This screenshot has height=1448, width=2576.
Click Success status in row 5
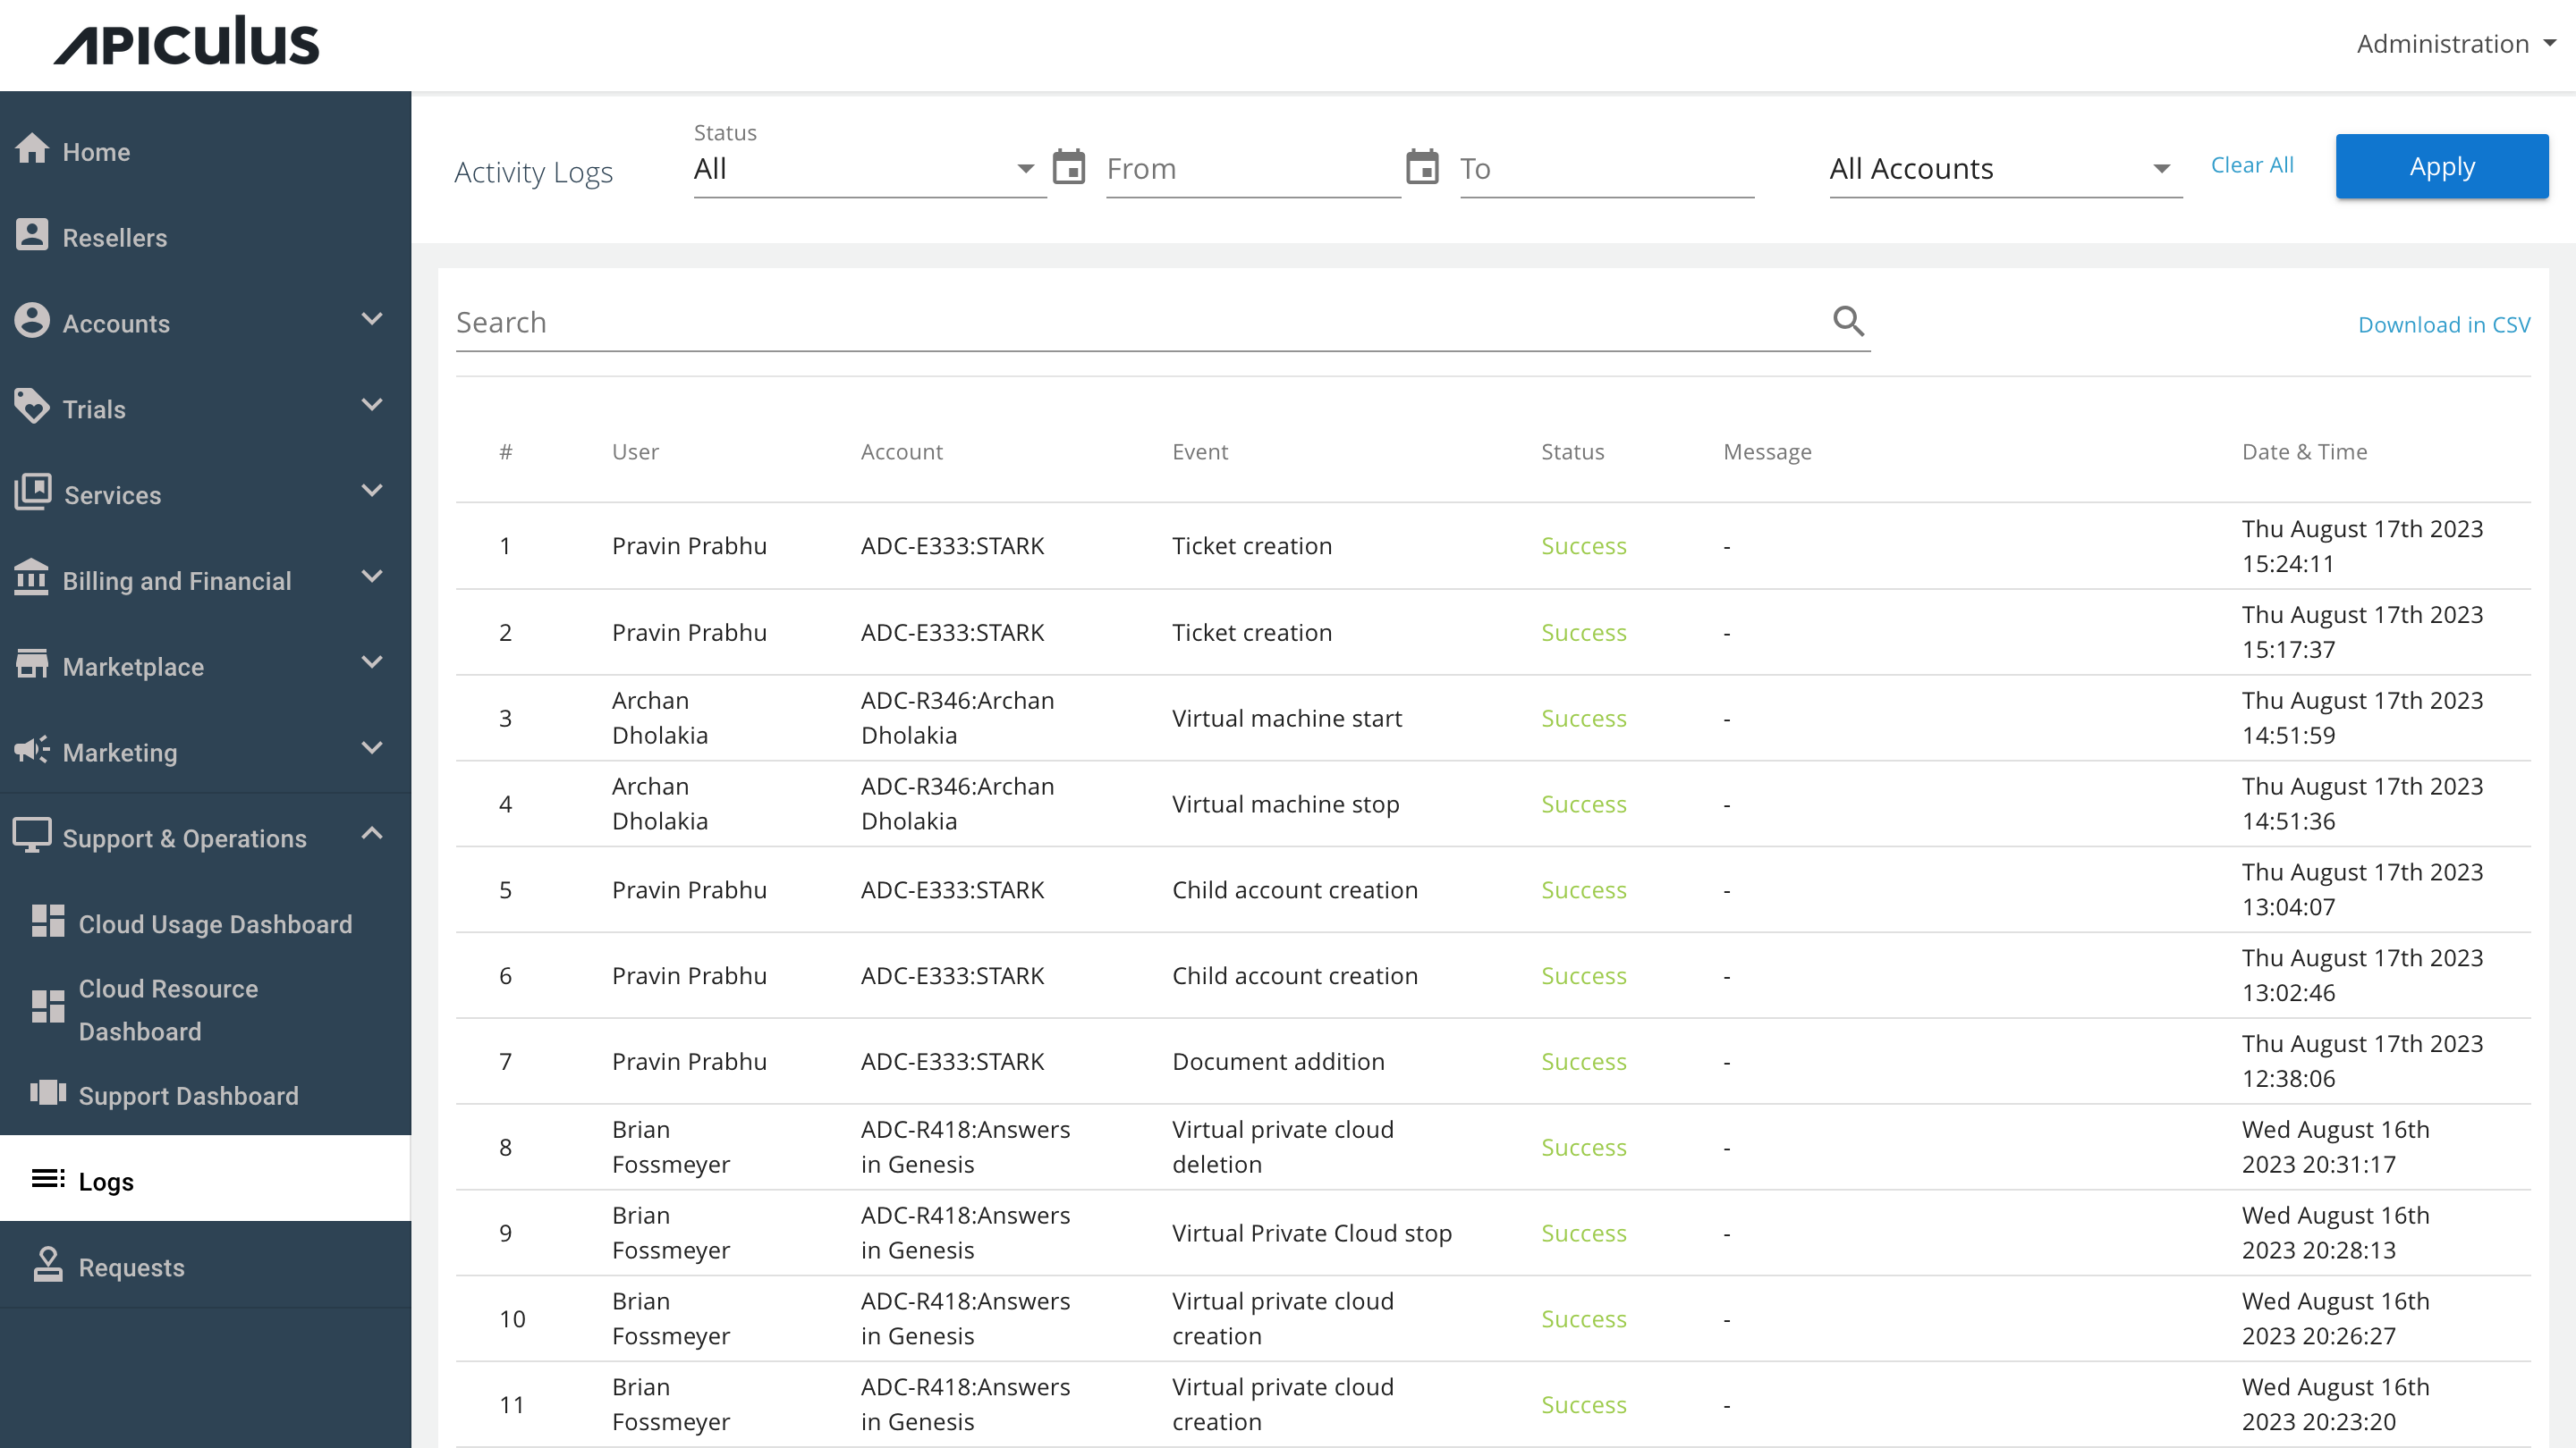click(1584, 889)
